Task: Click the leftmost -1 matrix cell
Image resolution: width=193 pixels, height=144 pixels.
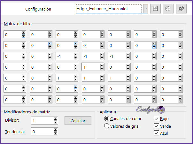Action: pos(65,56)
